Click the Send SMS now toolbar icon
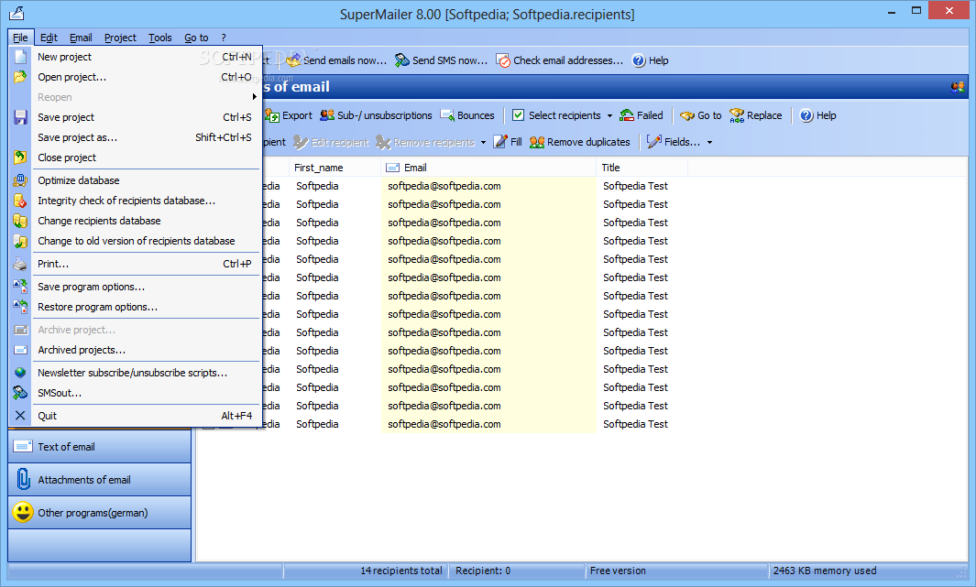Viewport: 976px width, 587px height. [x=402, y=60]
